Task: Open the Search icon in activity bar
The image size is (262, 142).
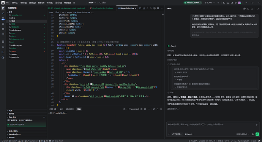Action: tap(3, 13)
